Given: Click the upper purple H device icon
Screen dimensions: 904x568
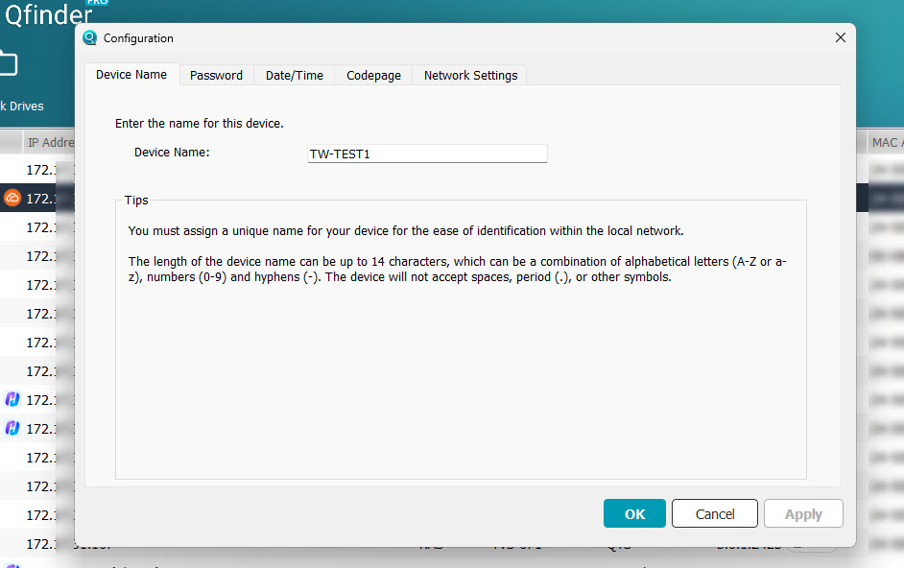Looking at the screenshot, I should pos(12,399).
